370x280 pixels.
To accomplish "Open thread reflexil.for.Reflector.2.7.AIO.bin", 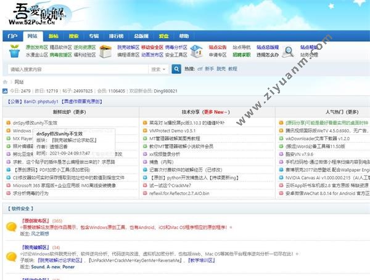I will [179, 193].
